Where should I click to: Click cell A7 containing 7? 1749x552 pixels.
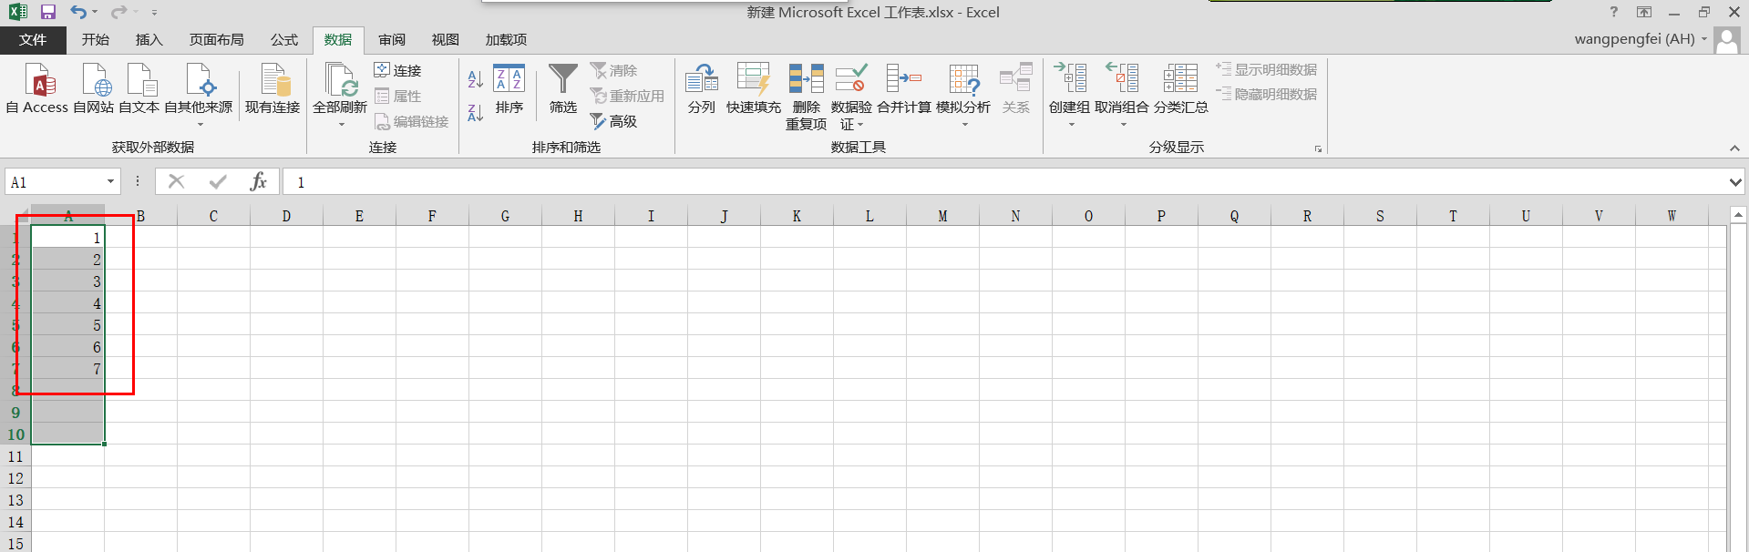click(x=68, y=369)
